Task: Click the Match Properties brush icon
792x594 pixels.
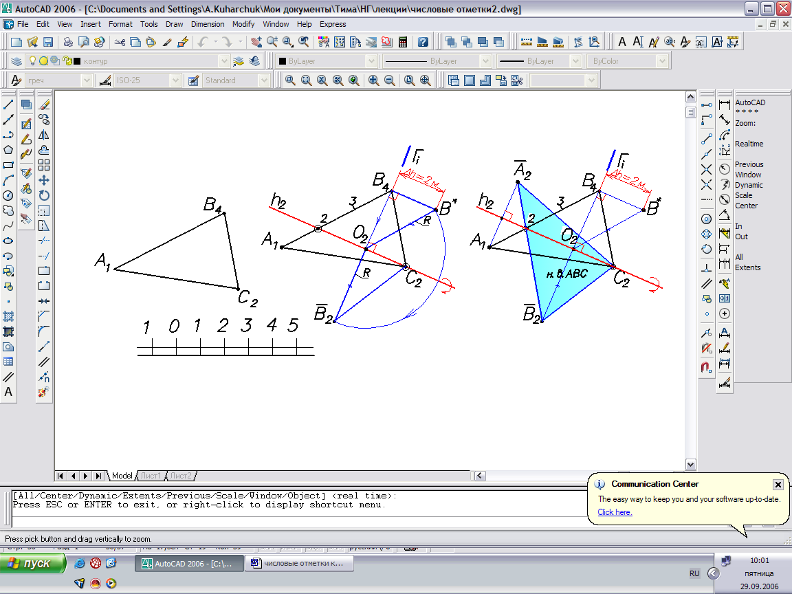Action: 166,42
